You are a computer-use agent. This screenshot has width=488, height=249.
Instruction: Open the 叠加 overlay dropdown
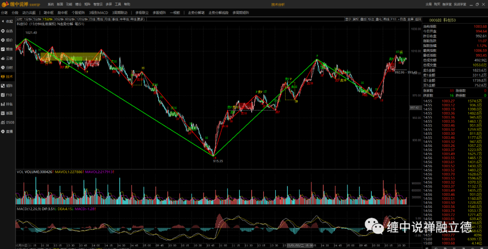(363, 19)
